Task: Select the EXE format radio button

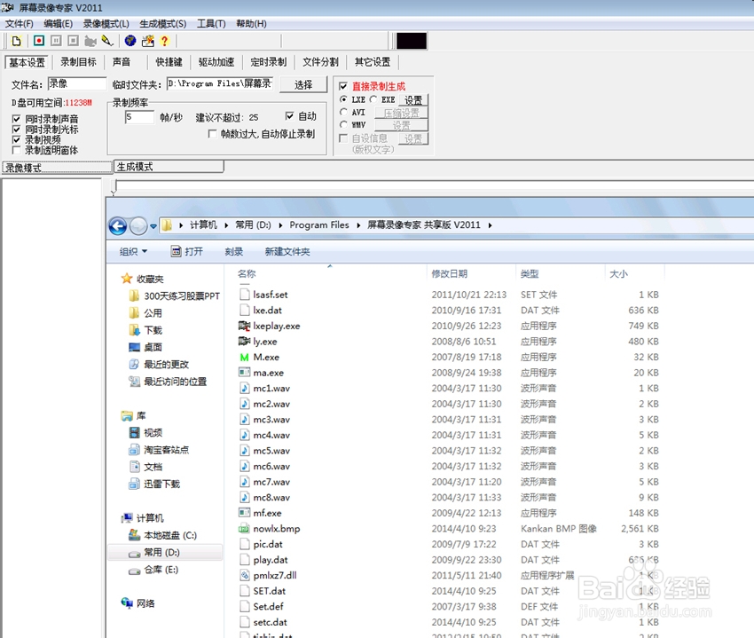Action: pos(373,99)
